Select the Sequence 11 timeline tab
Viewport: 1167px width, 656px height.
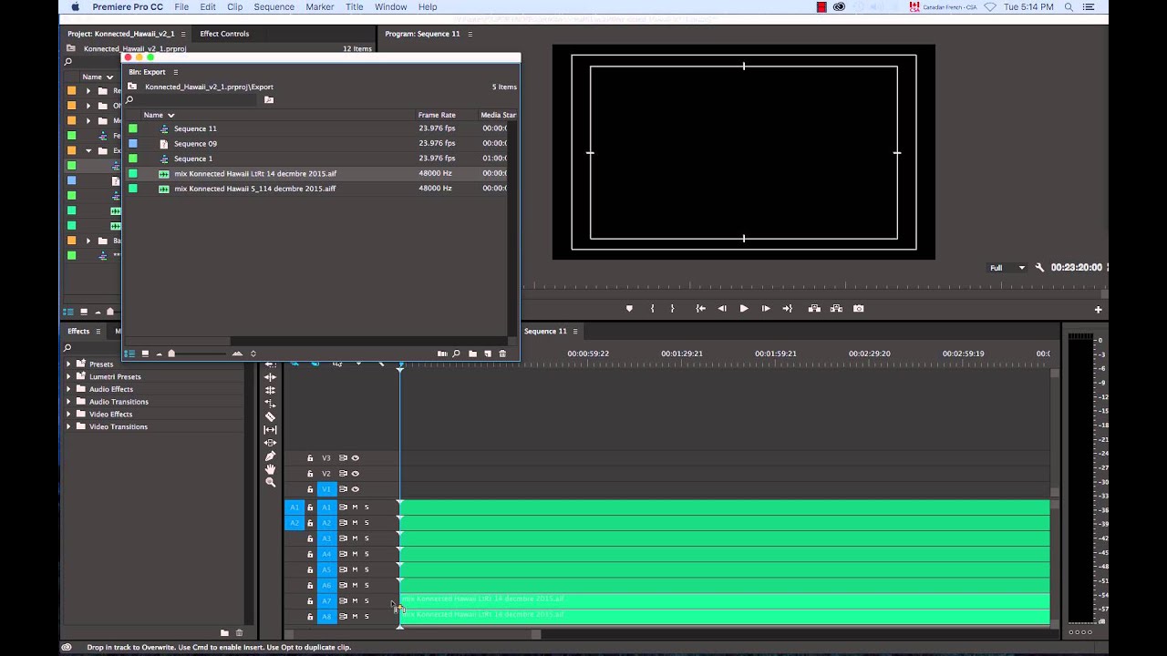pos(545,332)
